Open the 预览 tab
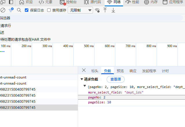Viewport: 185px width, 127px height. click(x=120, y=71)
